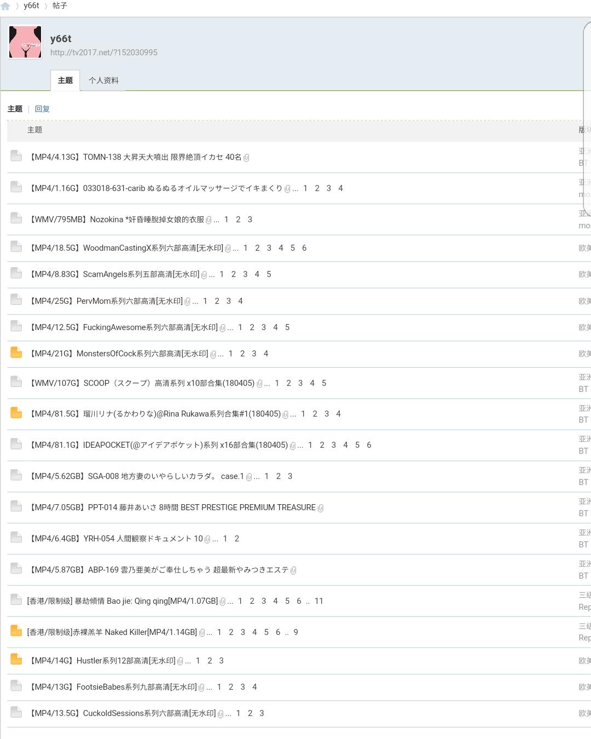
Task: Click the folder icon for MP4/13.5G thread
Action: [16, 712]
